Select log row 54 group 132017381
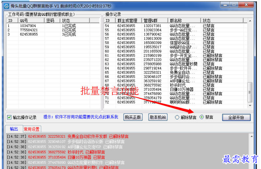The width and height of the screenshot is (261, 169). pyautogui.click(x=175, y=26)
